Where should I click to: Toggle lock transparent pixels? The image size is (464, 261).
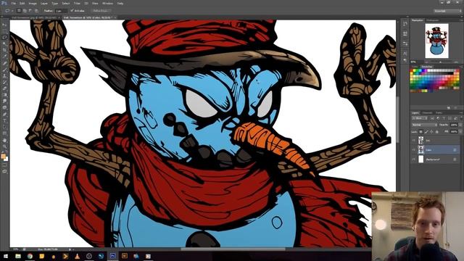(x=420, y=132)
